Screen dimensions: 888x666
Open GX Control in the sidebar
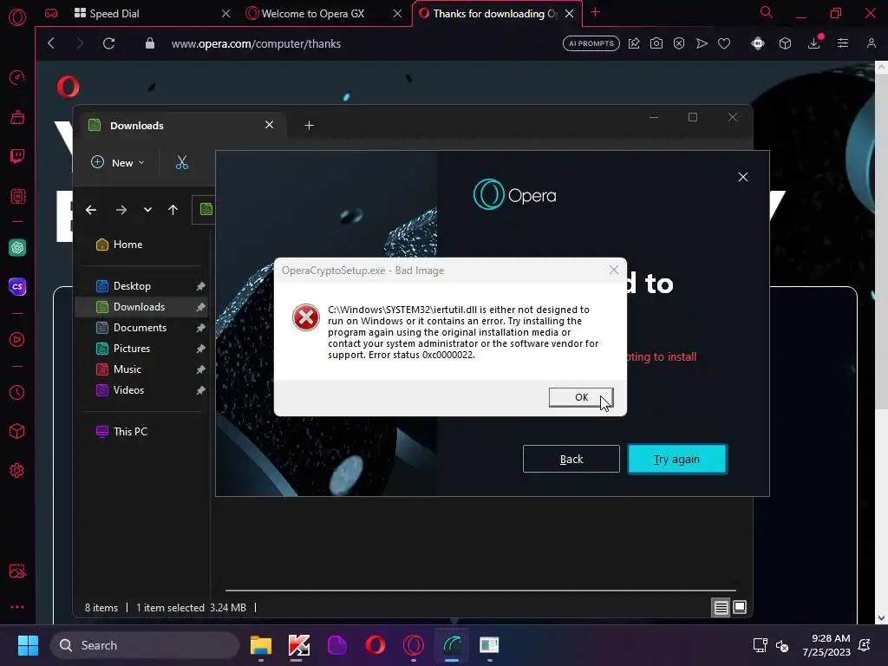click(x=17, y=77)
